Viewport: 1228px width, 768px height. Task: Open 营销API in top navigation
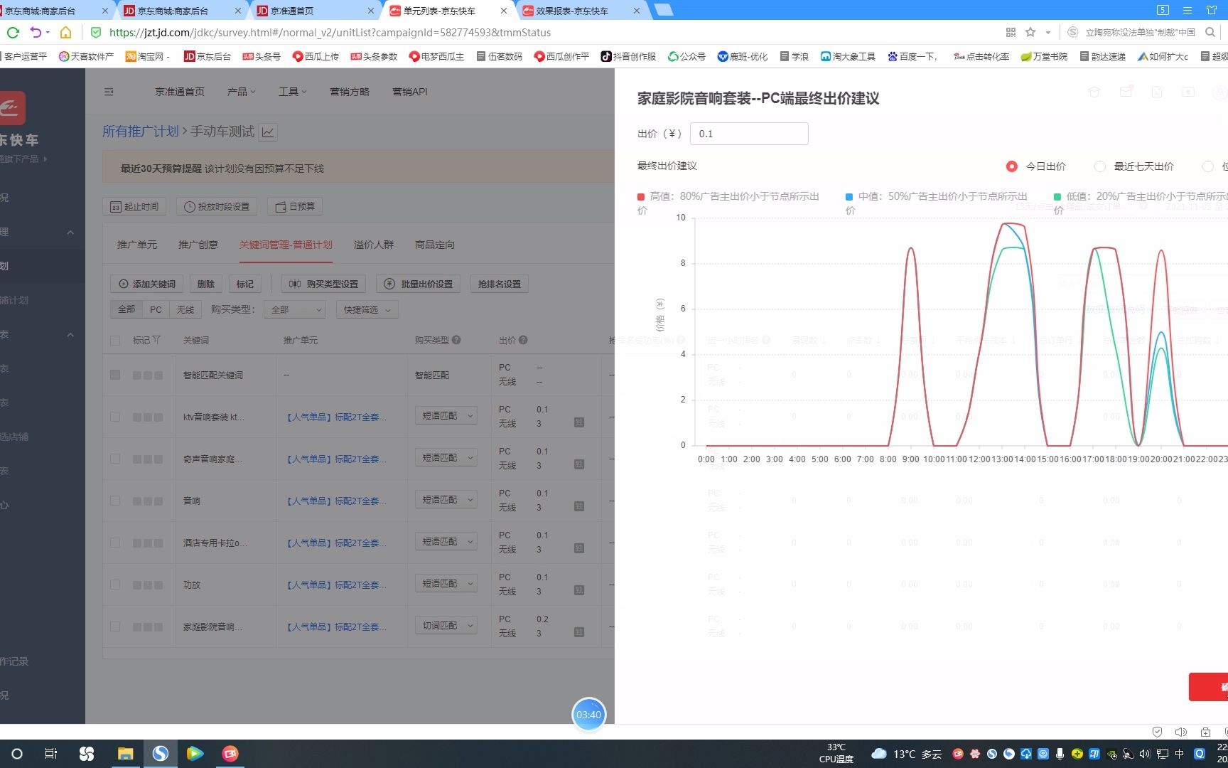tap(410, 92)
